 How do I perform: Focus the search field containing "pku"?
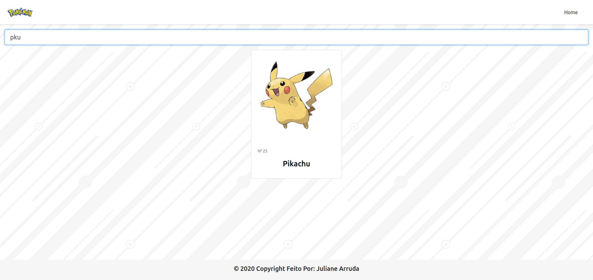(x=296, y=37)
